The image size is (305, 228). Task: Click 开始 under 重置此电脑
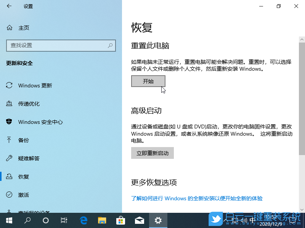coord(148,81)
